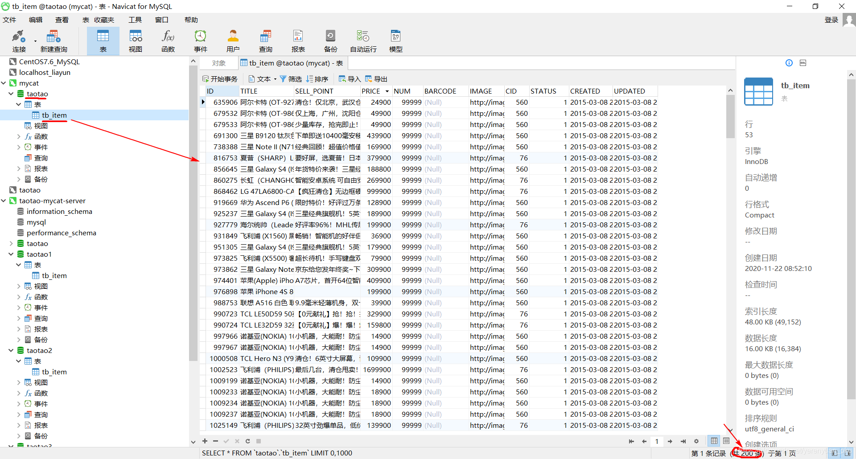Open the 文件 menu
The image size is (856, 459).
coord(9,20)
